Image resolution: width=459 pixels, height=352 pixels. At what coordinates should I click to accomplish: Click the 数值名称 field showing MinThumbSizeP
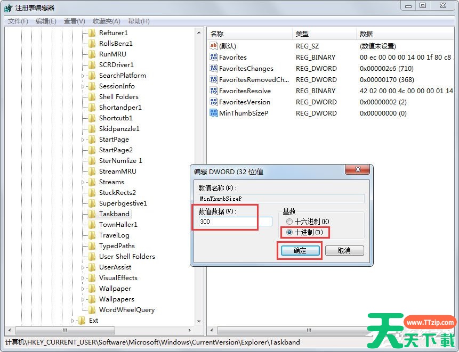281,199
